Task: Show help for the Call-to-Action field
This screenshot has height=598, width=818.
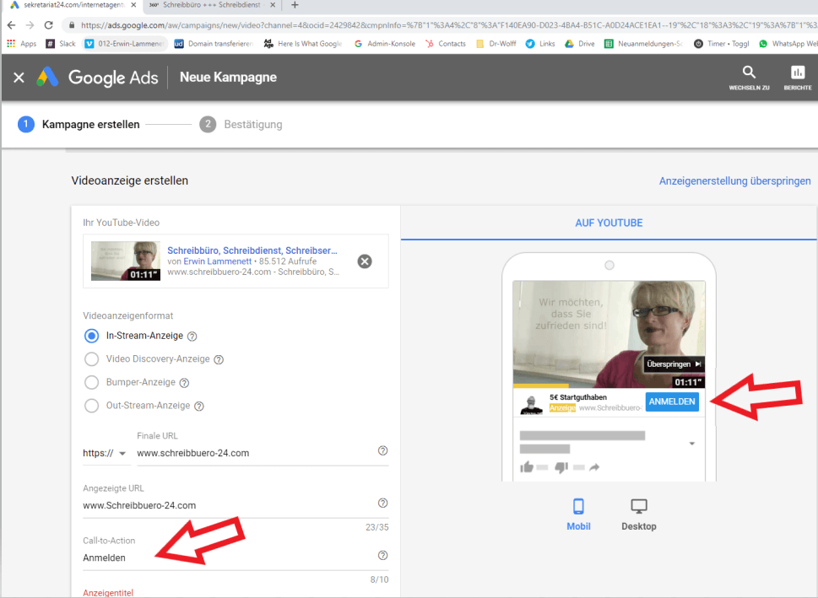Action: pyautogui.click(x=383, y=555)
